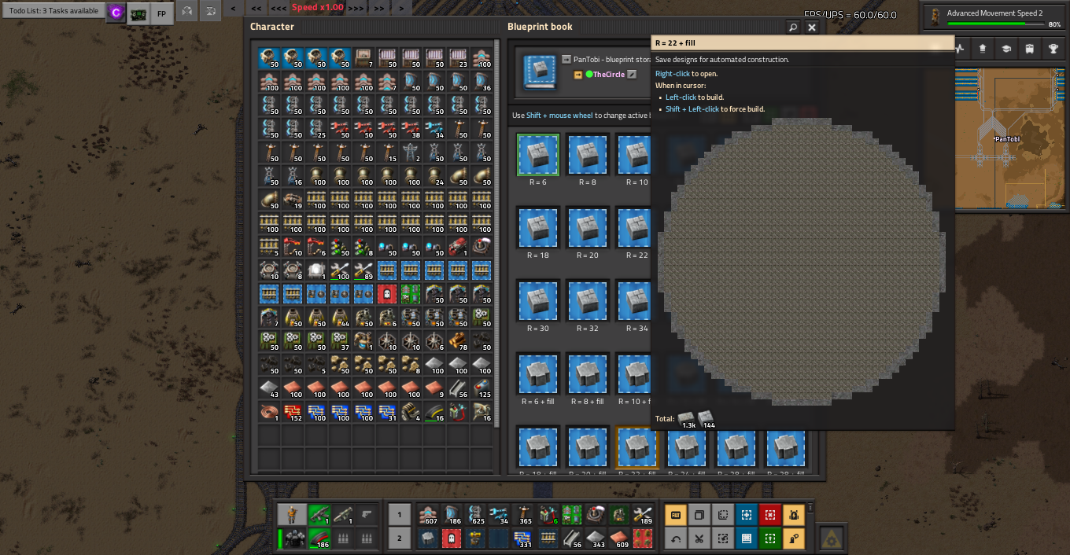This screenshot has width=1070, height=555.
Task: Toggle the personal roboport shortcut button
Action: pyautogui.click(x=793, y=515)
